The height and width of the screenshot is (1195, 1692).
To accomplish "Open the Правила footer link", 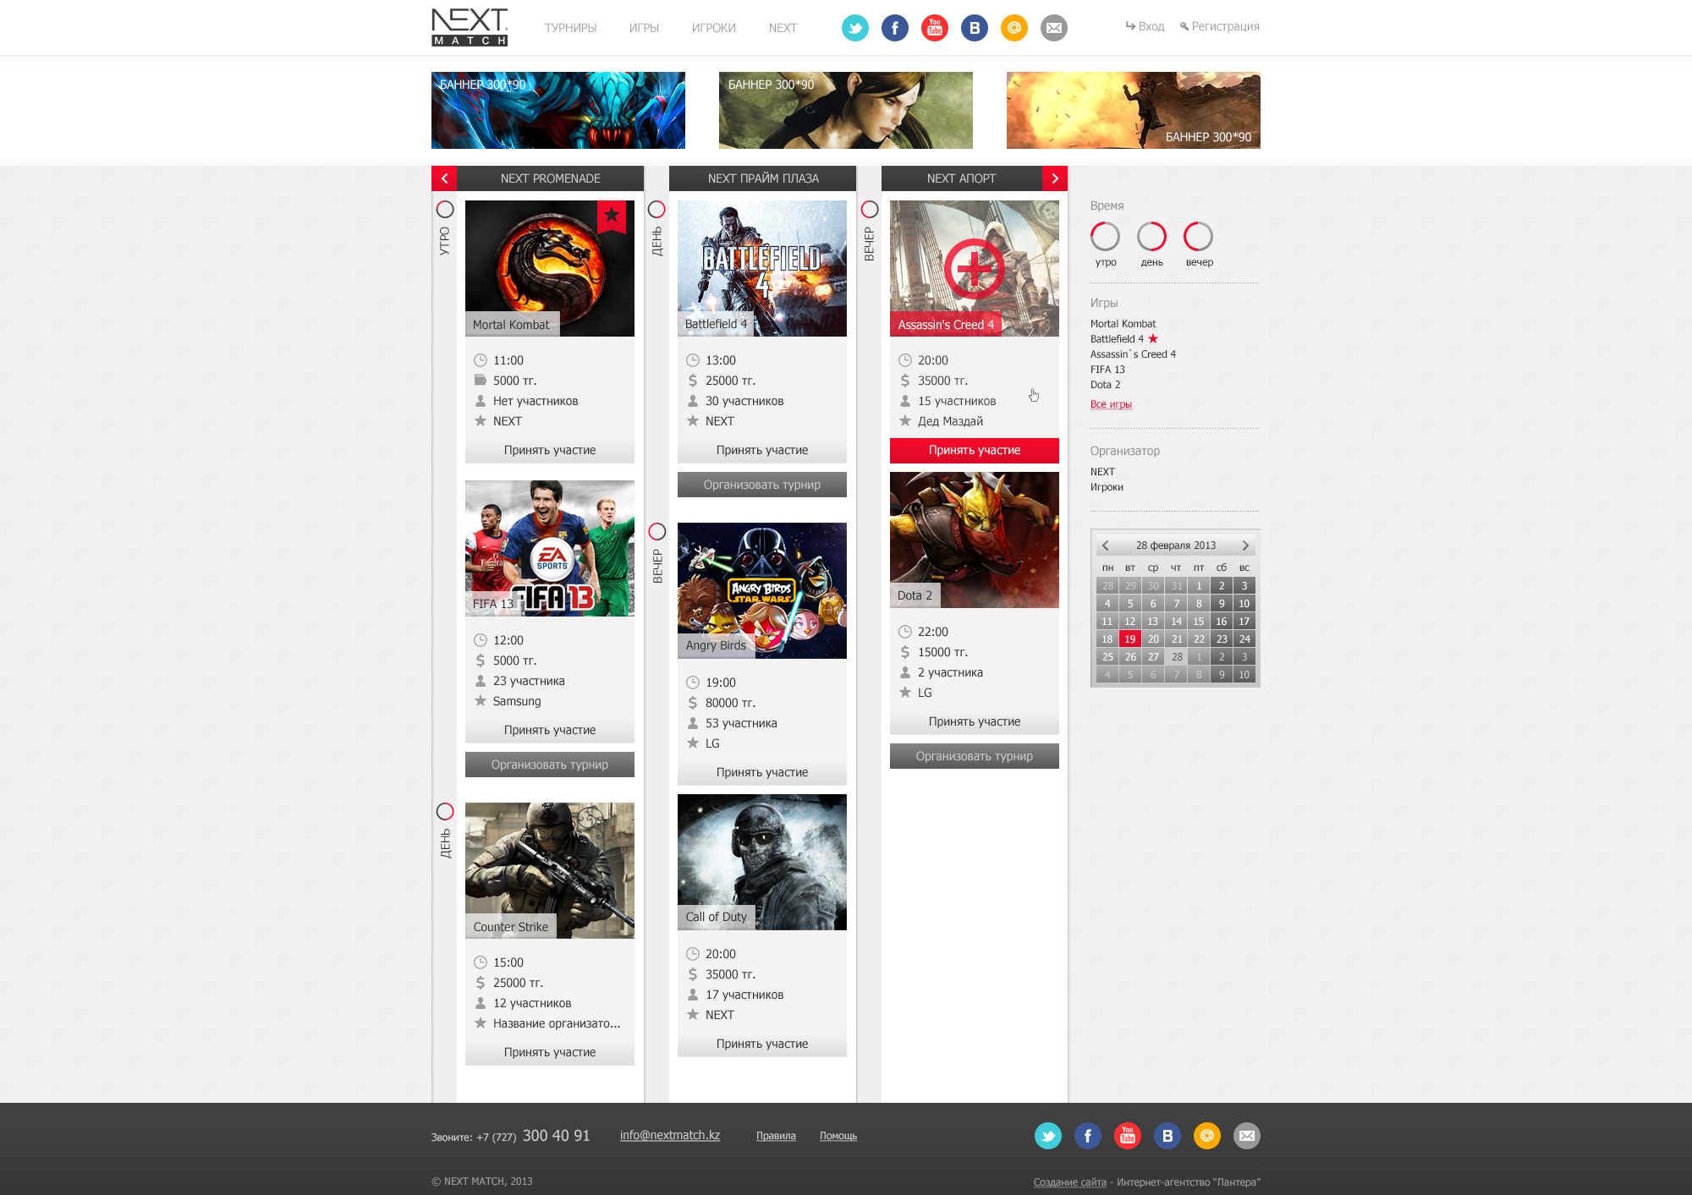I will [776, 1136].
